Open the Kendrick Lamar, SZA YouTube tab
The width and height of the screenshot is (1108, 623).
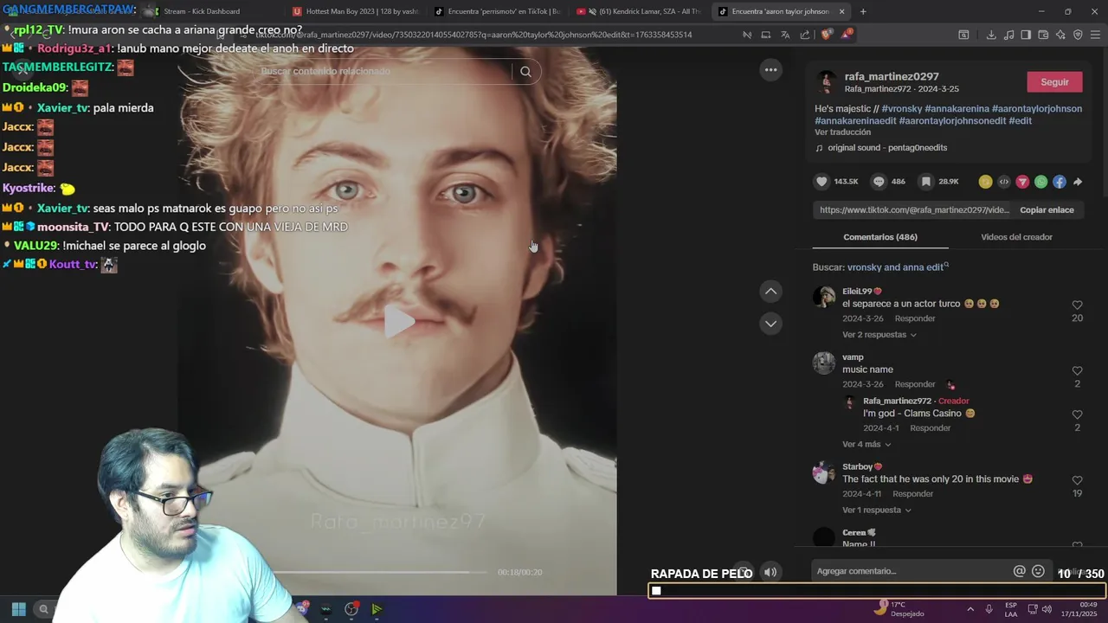(639, 11)
